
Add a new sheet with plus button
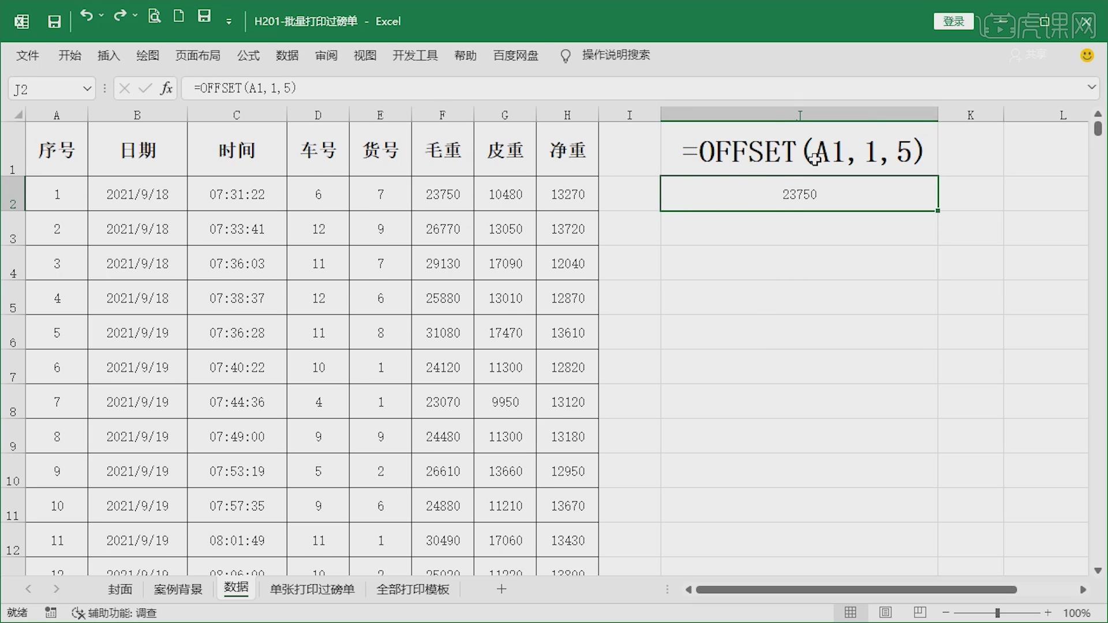501,589
